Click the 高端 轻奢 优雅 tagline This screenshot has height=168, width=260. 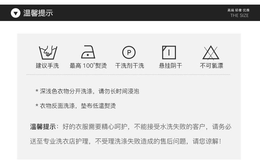coord(239,10)
